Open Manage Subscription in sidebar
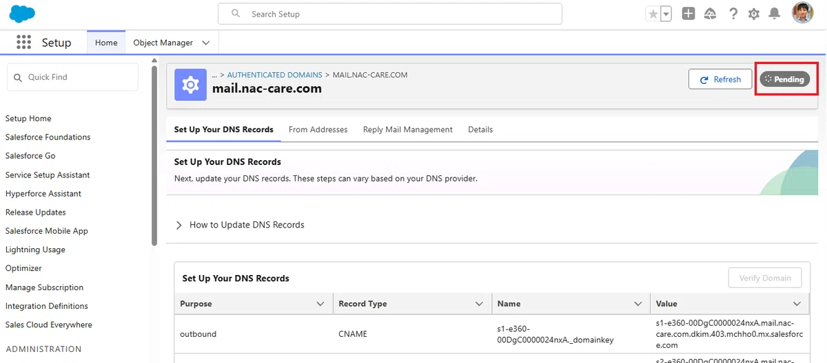 click(44, 287)
